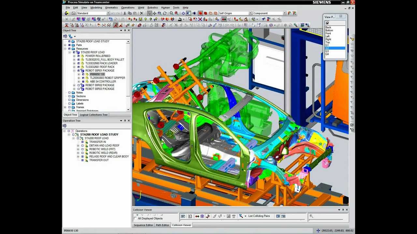The width and height of the screenshot is (417, 234).
Task: Select Q3 view in View Point list
Action: tap(327, 51)
